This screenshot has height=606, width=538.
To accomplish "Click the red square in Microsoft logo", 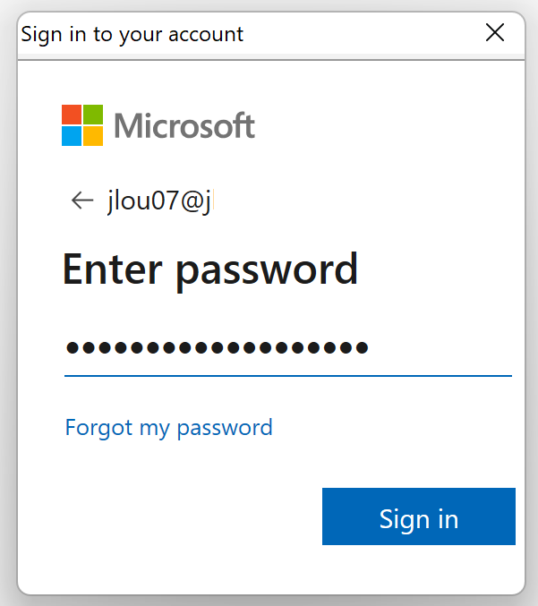I will (72, 115).
